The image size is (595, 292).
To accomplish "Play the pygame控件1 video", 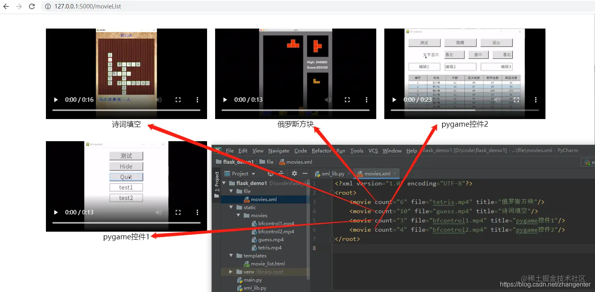I will pyautogui.click(x=56, y=212).
